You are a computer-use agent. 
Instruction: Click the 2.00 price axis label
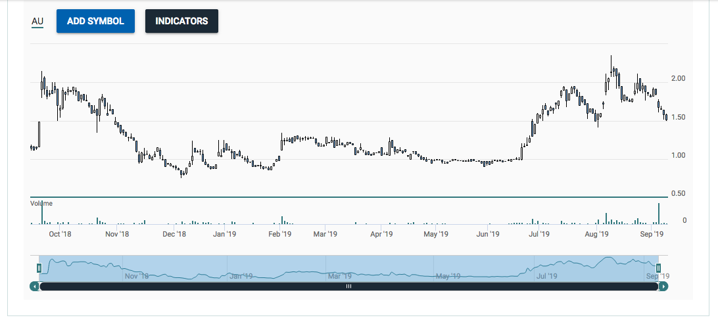(x=678, y=79)
